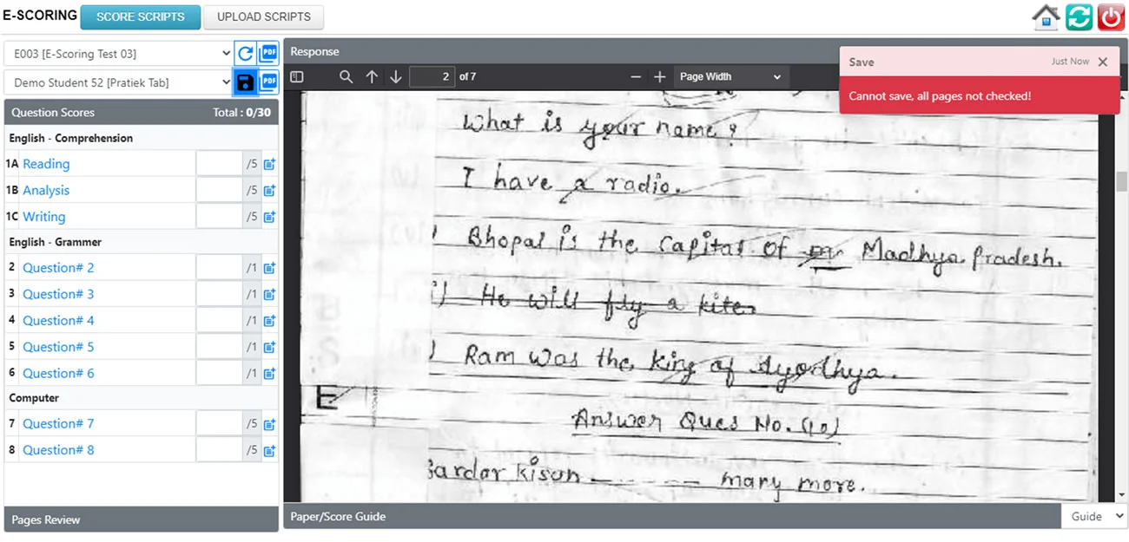This screenshot has height=542, width=1129.
Task: Open comment note icon for Analysis
Action: point(269,191)
